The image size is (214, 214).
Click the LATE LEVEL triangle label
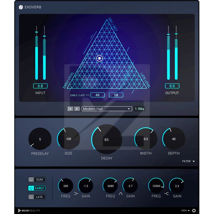pos(146,80)
